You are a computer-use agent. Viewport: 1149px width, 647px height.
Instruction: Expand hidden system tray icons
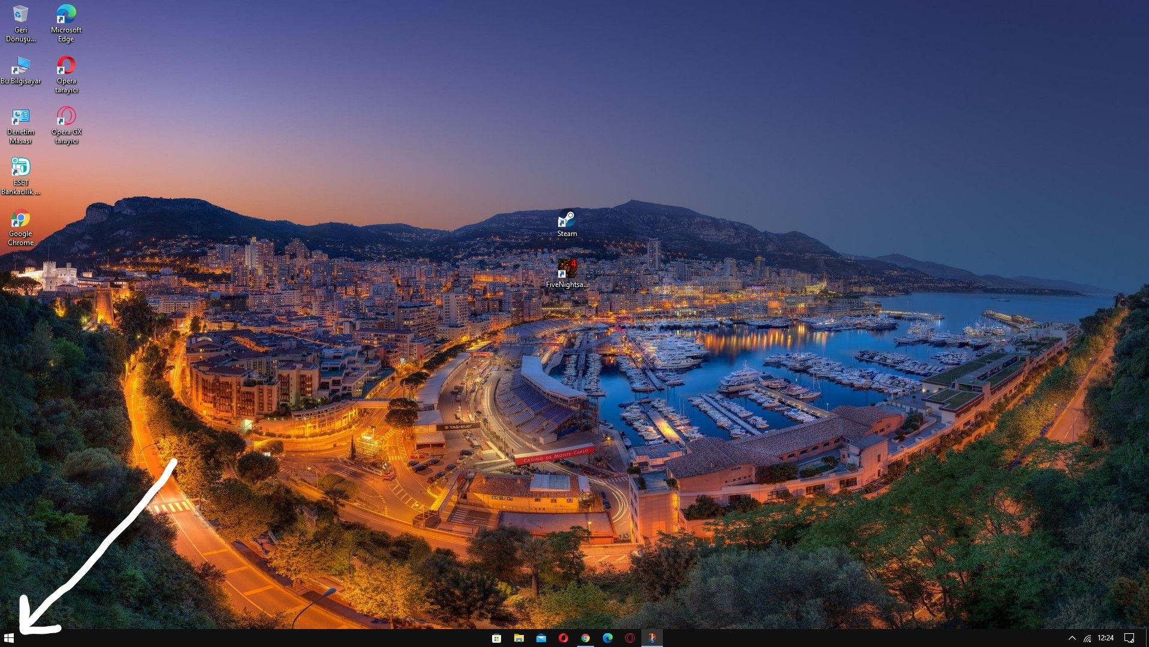1072,639
